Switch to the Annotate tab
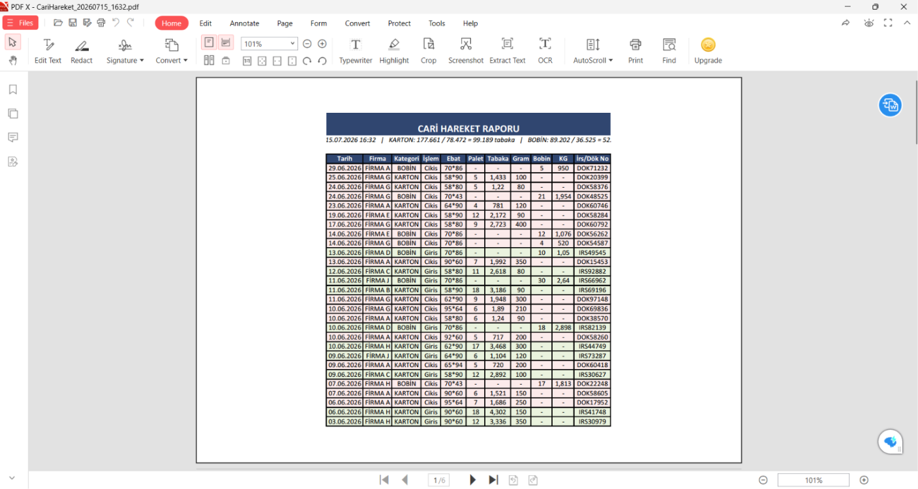The image size is (918, 489). tap(245, 23)
